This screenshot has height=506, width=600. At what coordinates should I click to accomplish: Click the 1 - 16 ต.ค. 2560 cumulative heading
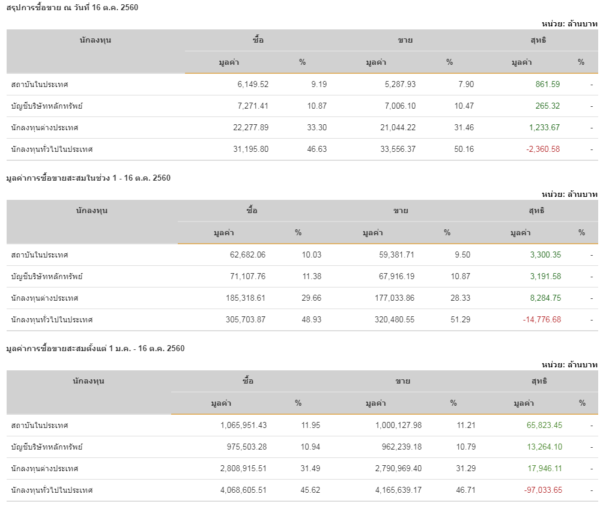click(x=88, y=178)
